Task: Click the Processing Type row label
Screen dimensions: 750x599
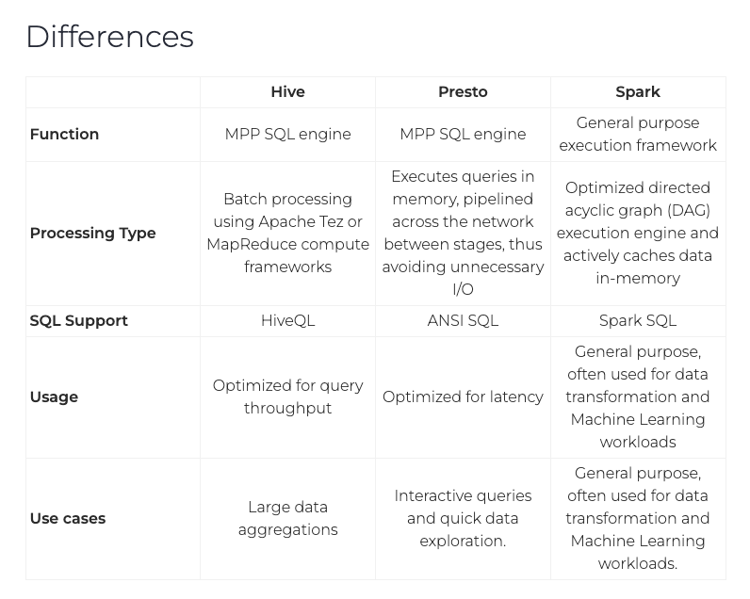Action: [92, 234]
